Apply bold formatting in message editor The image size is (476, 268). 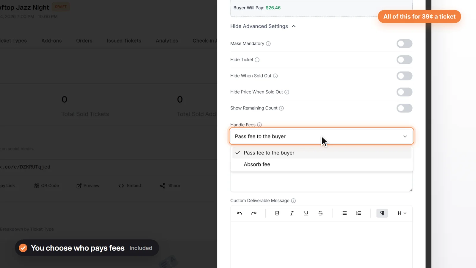coord(277,213)
